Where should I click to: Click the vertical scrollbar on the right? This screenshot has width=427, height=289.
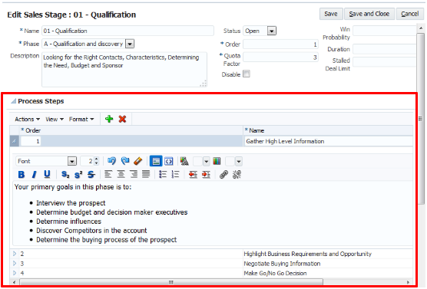[x=422, y=118]
